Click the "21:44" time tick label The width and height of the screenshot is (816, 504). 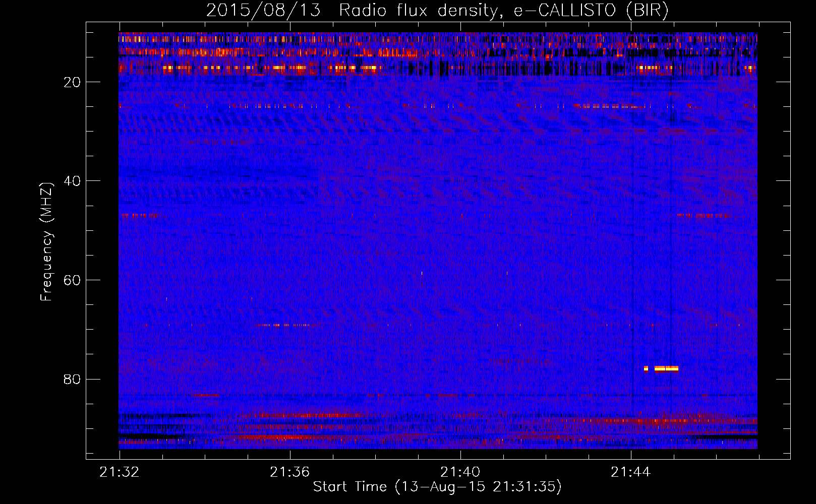pos(631,472)
